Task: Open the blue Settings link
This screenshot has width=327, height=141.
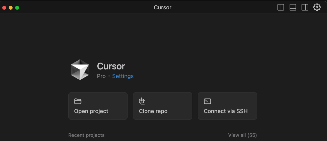Action: coord(123,76)
